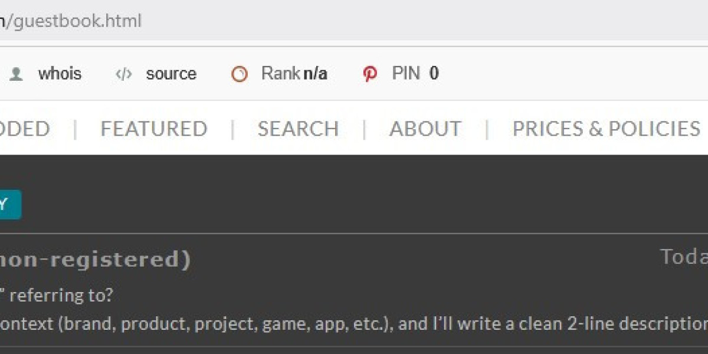Image resolution: width=708 pixels, height=354 pixels.
Task: Click the Rank n/a value
Action: pos(294,74)
